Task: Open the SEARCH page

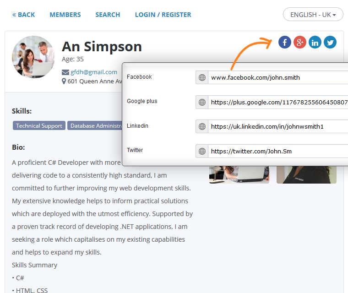Action: [x=108, y=15]
